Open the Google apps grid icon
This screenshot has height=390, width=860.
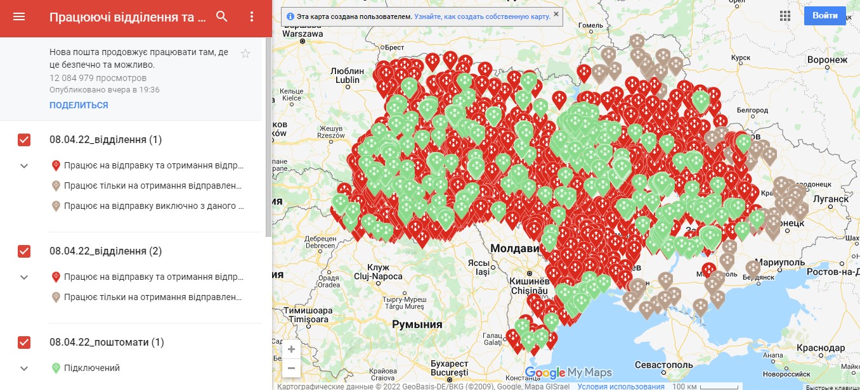[x=785, y=16]
